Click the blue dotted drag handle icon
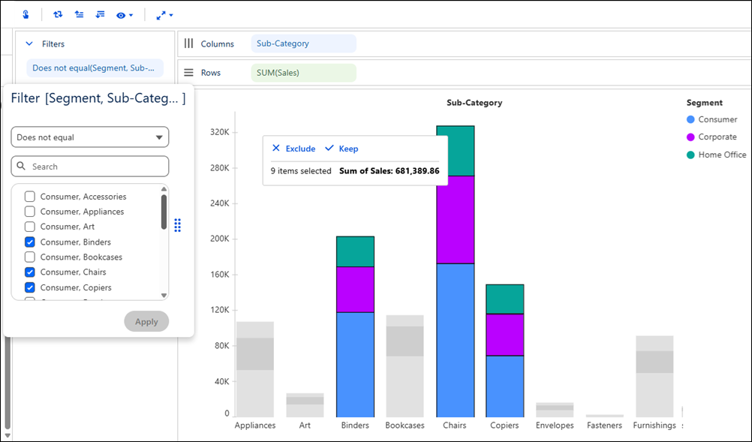This screenshot has width=752, height=442. tap(177, 225)
